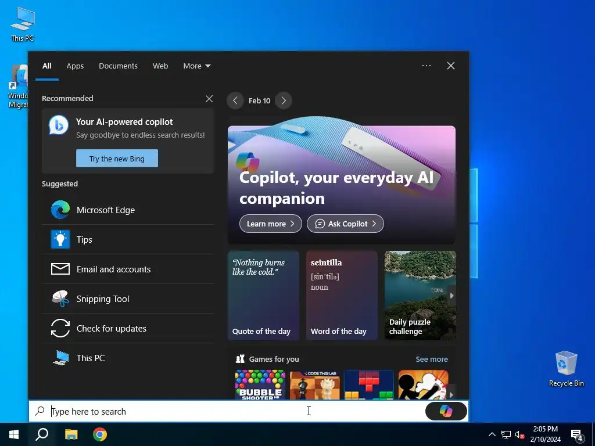This screenshot has height=446, width=595.
Task: Switch to the Documents tab
Action: pyautogui.click(x=118, y=66)
